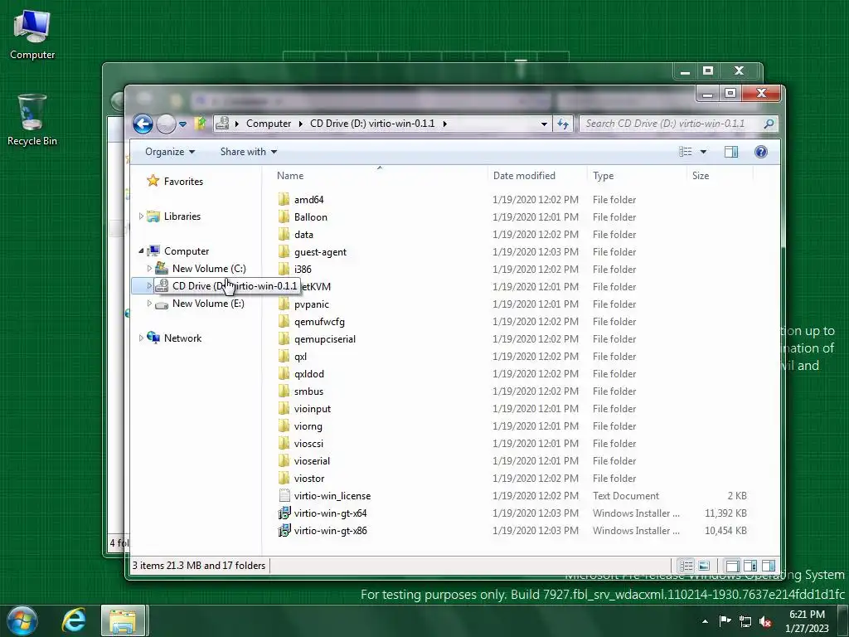Select the qxldod folder icon
The height and width of the screenshot is (637, 849).
pos(284,374)
